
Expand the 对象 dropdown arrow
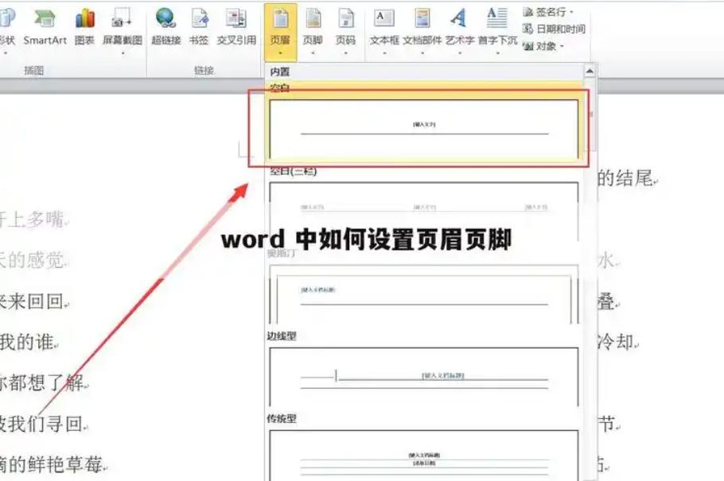562,46
